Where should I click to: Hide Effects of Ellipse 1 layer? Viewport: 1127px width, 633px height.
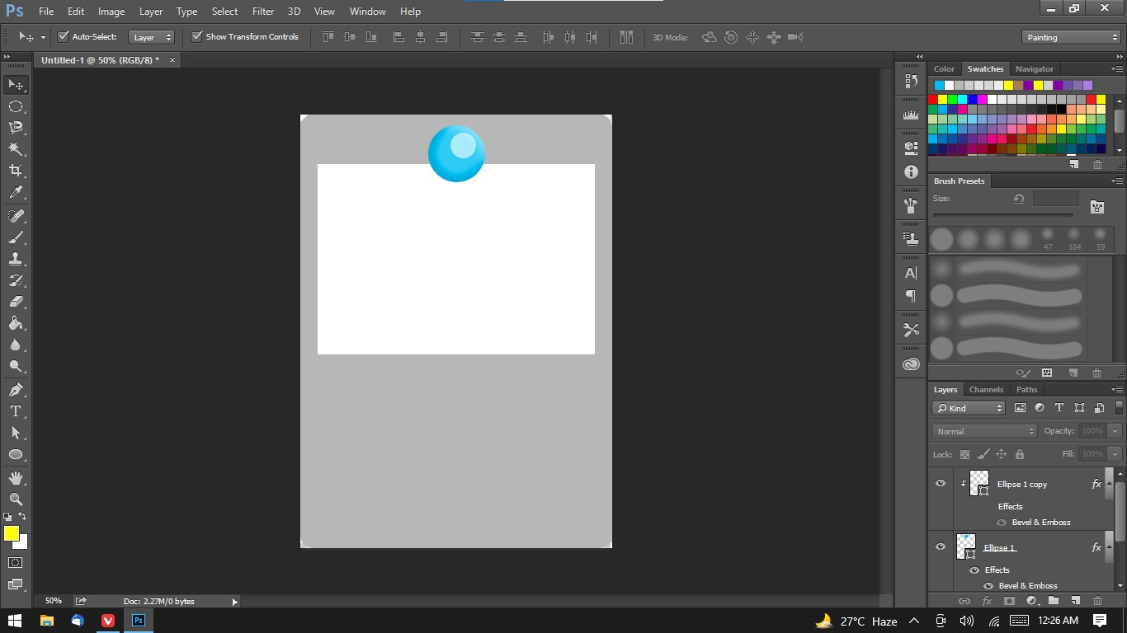pos(974,570)
